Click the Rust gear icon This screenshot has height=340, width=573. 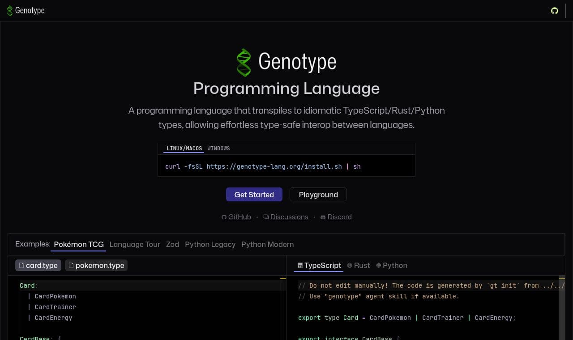[x=350, y=265]
